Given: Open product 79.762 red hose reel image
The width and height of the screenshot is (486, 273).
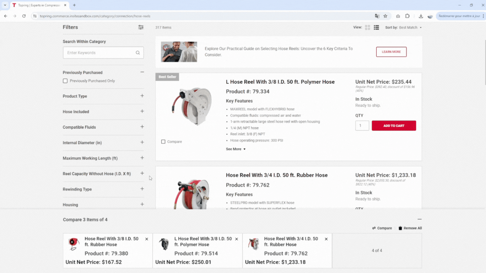Looking at the screenshot, I should [x=192, y=194].
